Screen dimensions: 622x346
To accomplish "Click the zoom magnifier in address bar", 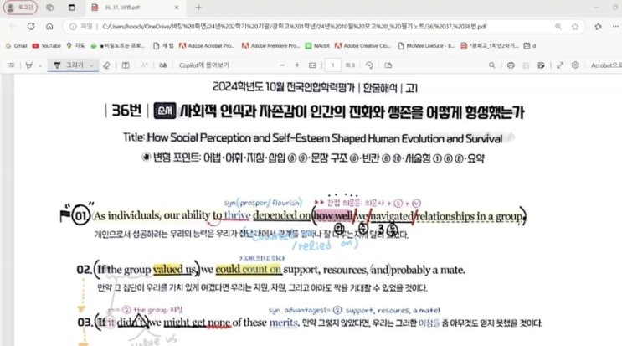I will click(x=558, y=27).
